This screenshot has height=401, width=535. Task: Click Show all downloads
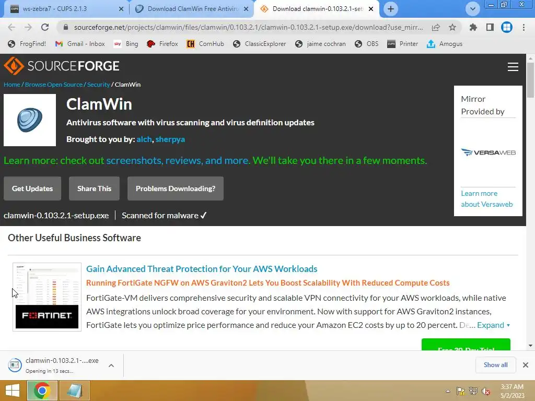coord(495,365)
